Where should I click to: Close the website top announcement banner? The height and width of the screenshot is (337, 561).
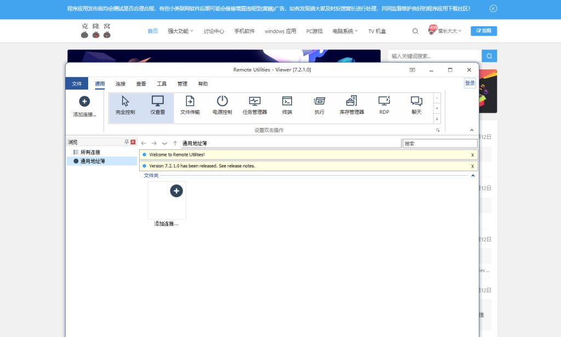click(494, 9)
